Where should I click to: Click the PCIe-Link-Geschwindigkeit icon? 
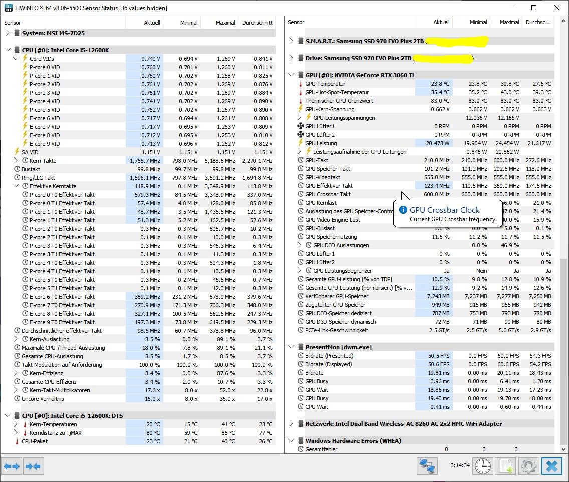pos(301,330)
